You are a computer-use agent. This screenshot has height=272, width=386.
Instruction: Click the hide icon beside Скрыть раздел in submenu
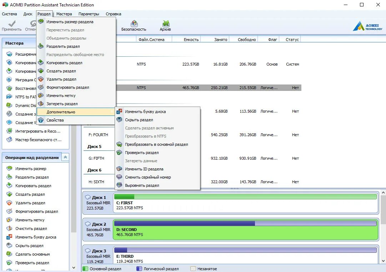[x=119, y=120]
